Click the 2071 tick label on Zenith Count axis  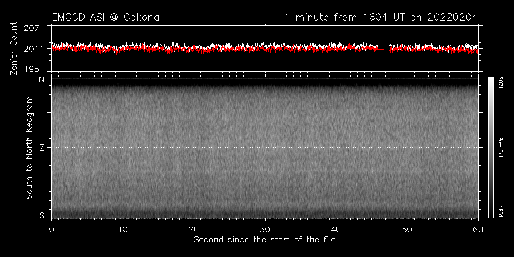coord(34,28)
